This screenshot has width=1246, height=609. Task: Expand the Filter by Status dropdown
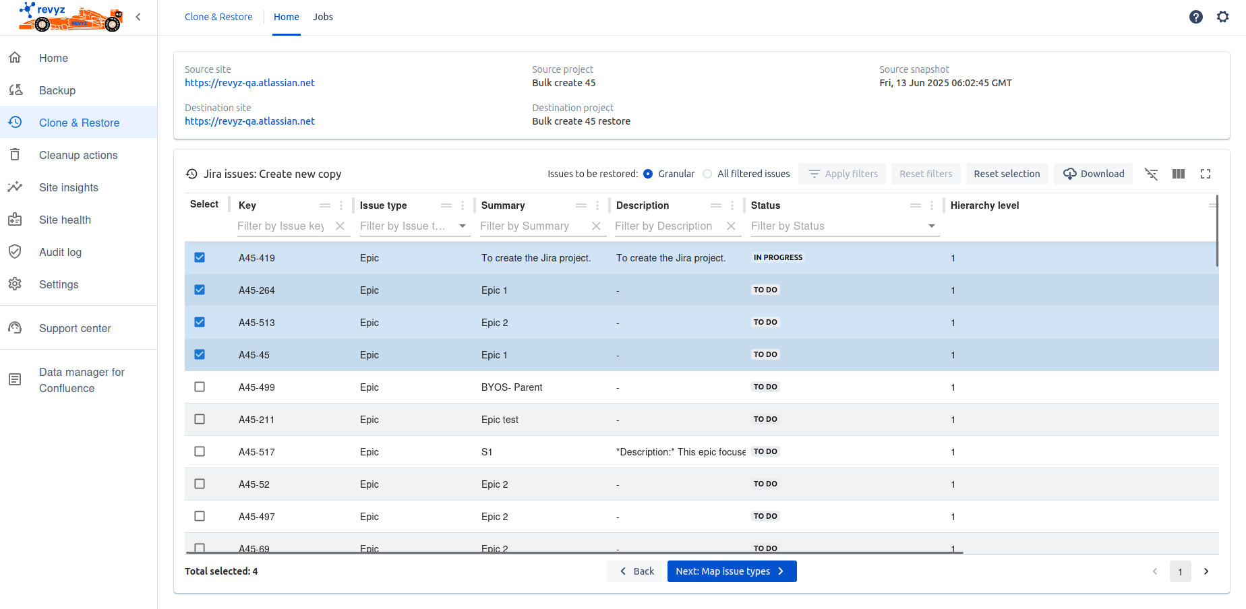931,226
